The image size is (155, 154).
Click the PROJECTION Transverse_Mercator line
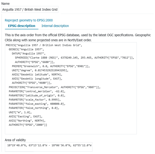point(55,87)
